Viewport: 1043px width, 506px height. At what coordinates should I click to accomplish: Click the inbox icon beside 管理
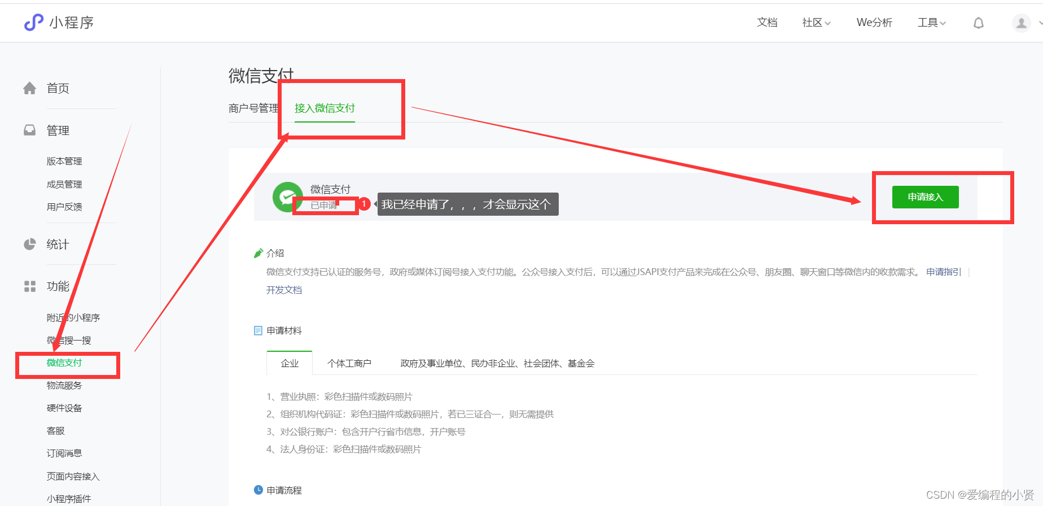click(30, 130)
